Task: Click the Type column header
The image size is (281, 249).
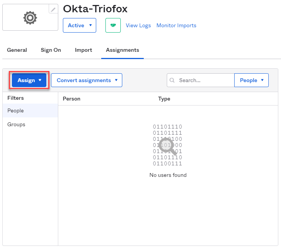Action: pyautogui.click(x=164, y=99)
